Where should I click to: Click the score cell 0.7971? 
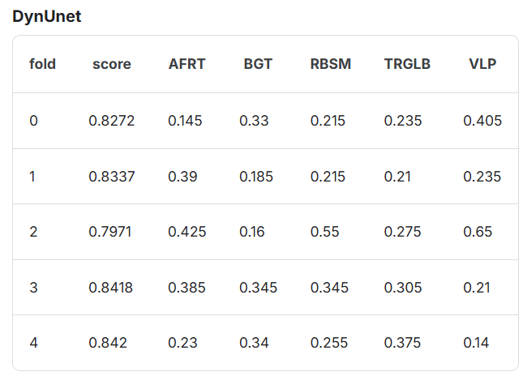[x=109, y=232]
